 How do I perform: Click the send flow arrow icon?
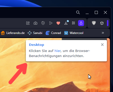point(51,23)
